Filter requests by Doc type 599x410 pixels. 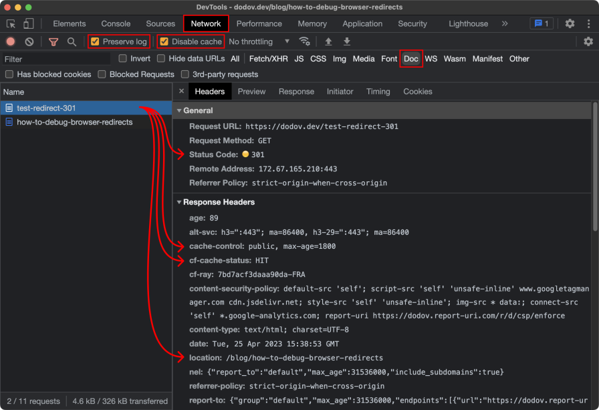point(410,59)
